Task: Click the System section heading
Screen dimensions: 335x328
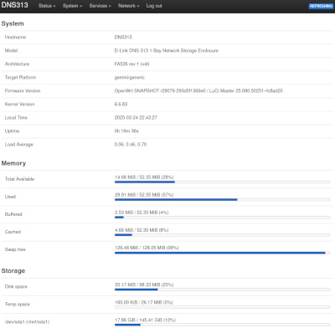Action: 13,23
